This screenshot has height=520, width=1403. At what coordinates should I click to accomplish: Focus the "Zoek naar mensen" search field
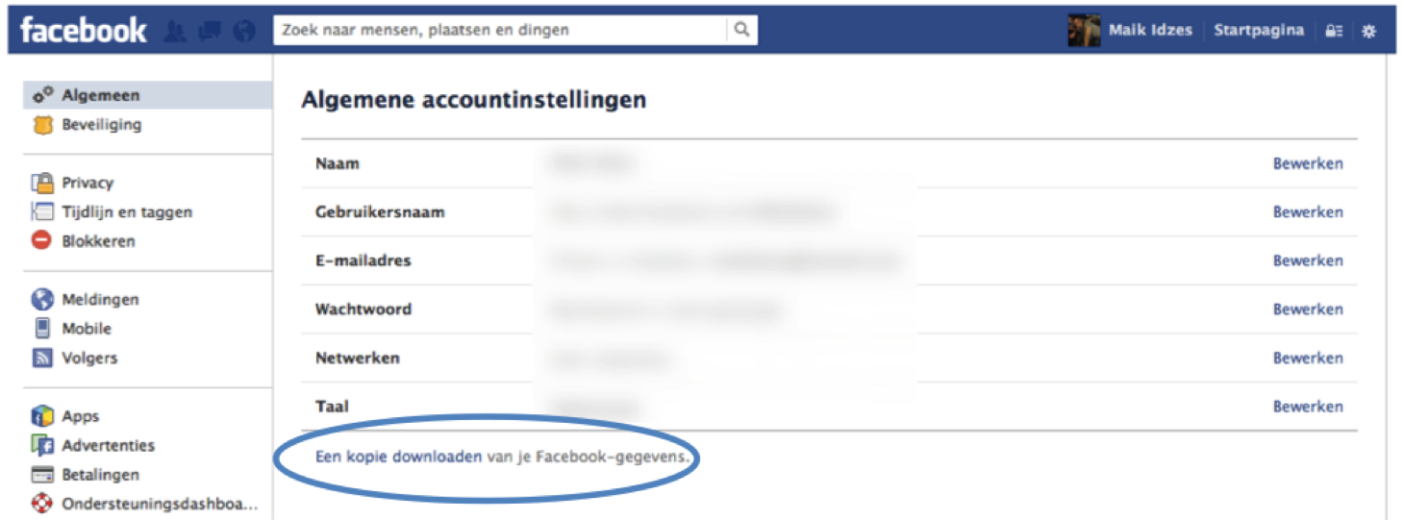point(500,30)
